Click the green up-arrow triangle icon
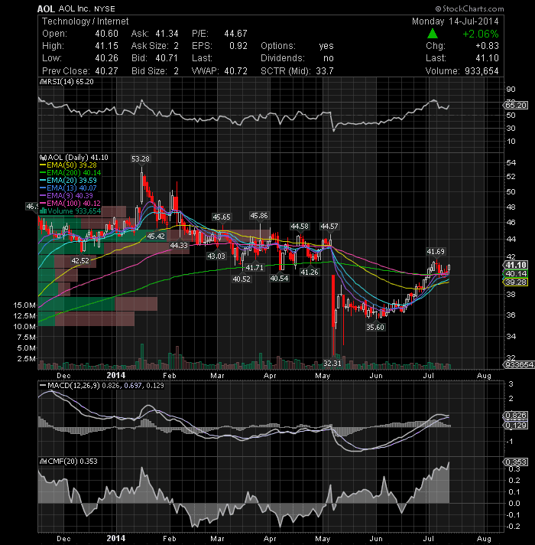This screenshot has width=535, height=545. (433, 34)
